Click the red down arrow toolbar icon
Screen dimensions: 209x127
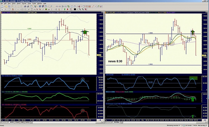68,9
